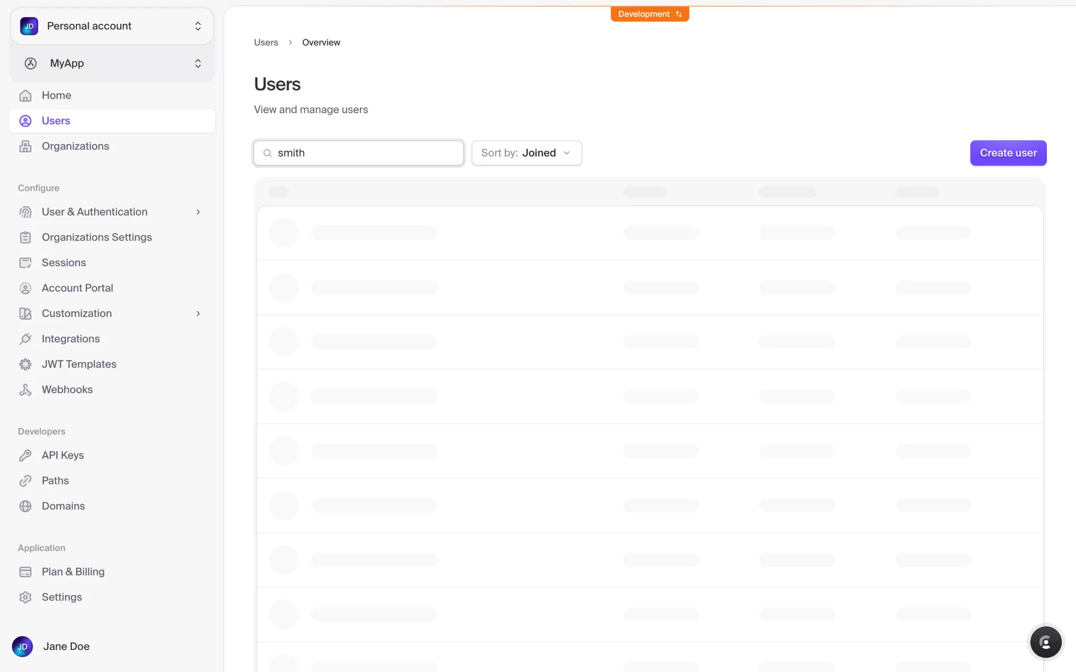This screenshot has width=1076, height=672.
Task: Go to Account Portal menu item
Action: coord(77,288)
